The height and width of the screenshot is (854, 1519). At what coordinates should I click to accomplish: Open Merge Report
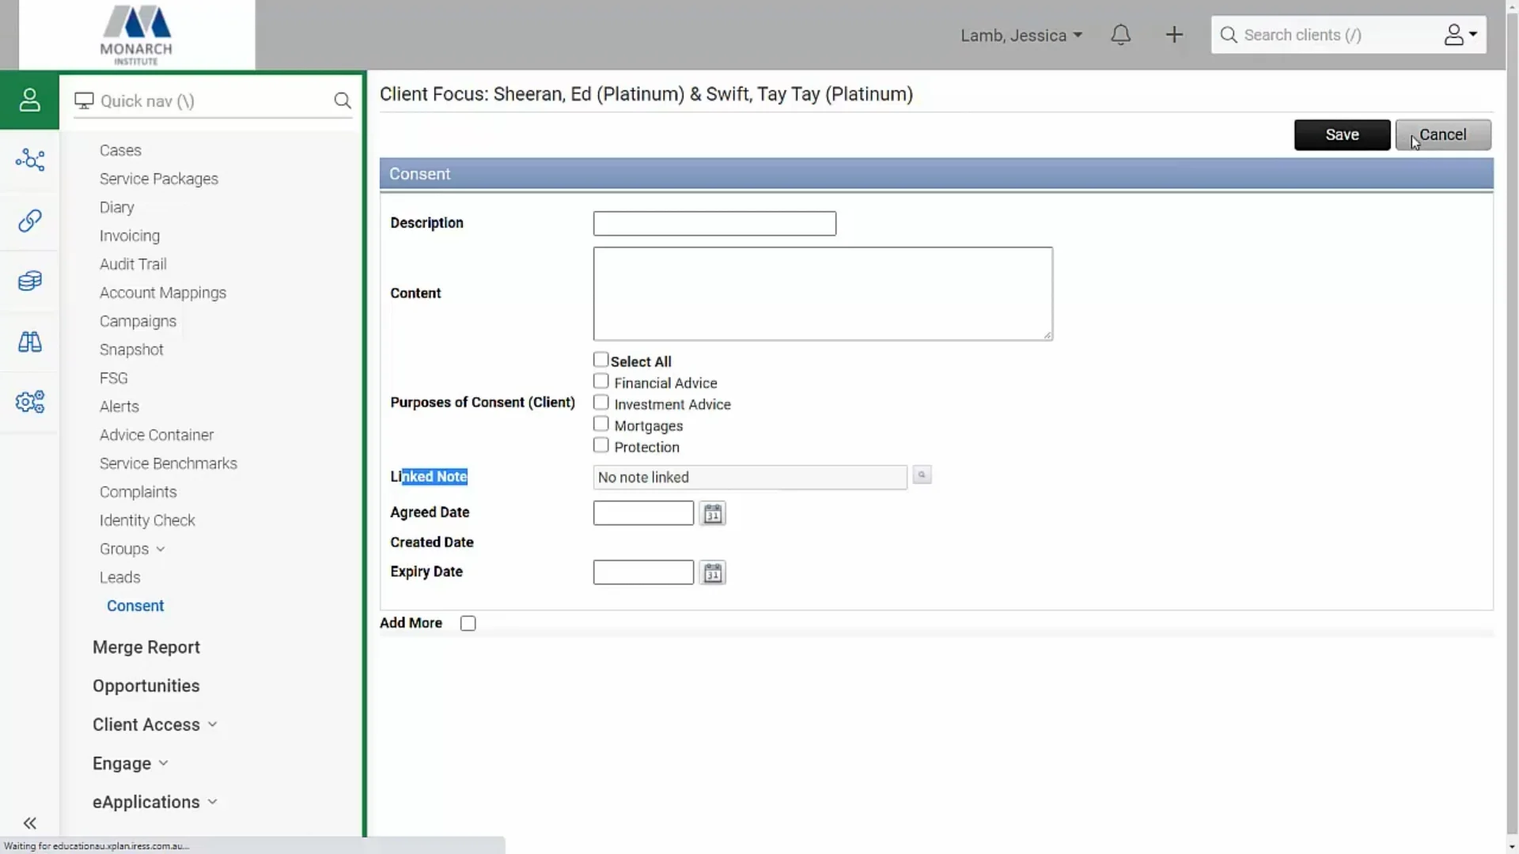(146, 648)
